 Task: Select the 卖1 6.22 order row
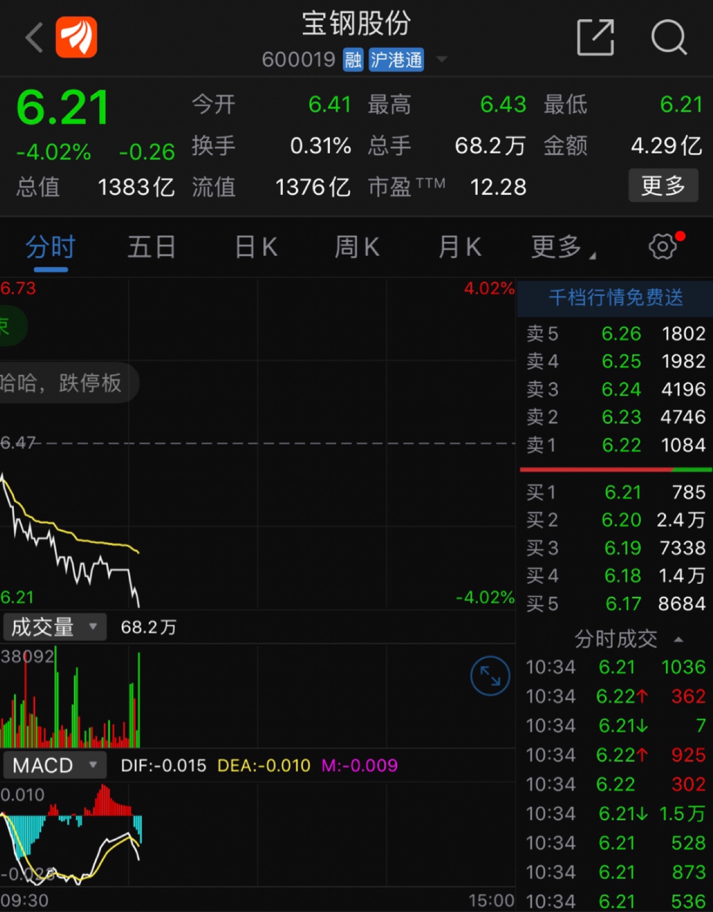616,445
